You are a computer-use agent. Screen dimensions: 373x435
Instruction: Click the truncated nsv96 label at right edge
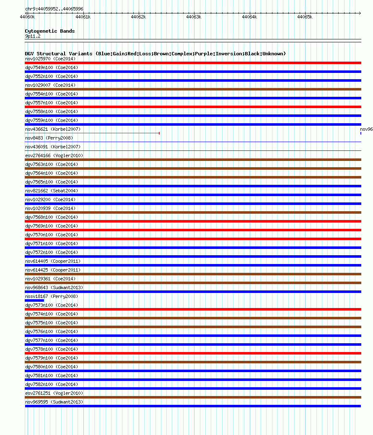coord(366,129)
